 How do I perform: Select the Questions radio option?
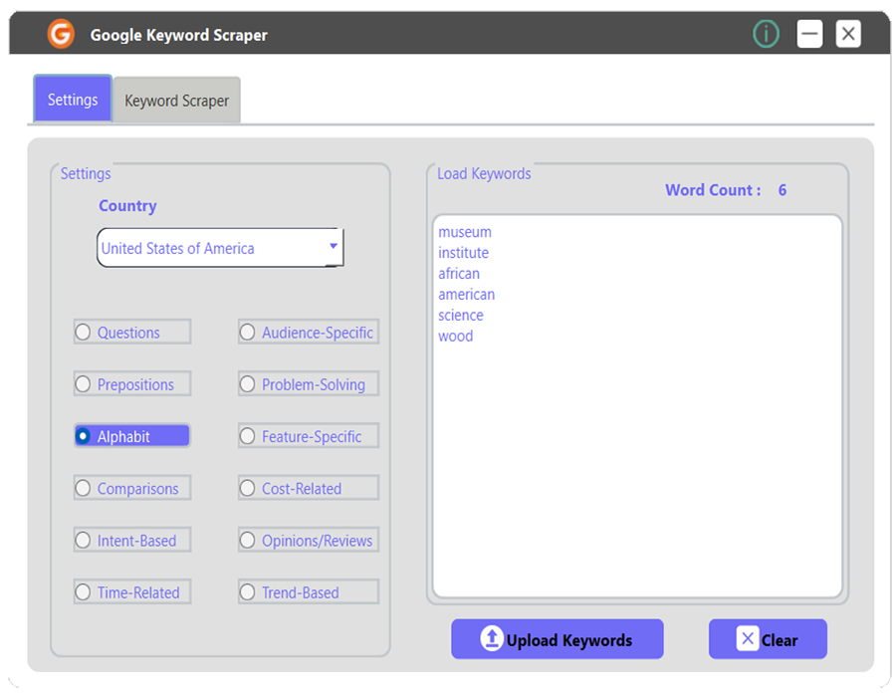point(132,332)
